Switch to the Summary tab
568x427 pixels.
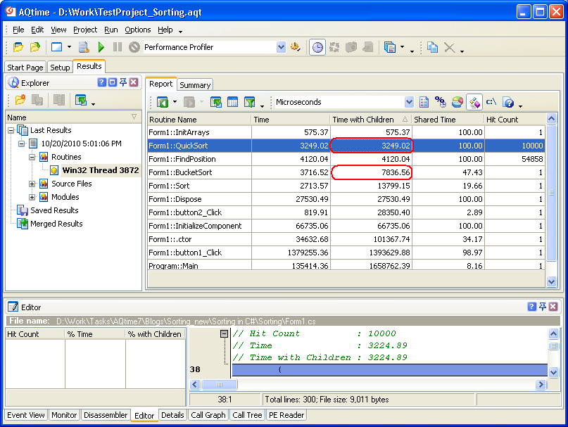(195, 85)
